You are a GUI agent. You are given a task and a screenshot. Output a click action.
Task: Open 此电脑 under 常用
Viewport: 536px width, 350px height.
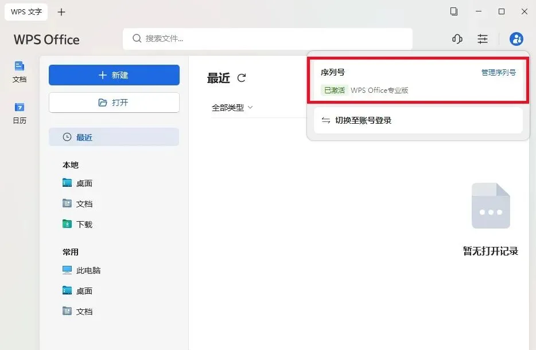click(81, 270)
